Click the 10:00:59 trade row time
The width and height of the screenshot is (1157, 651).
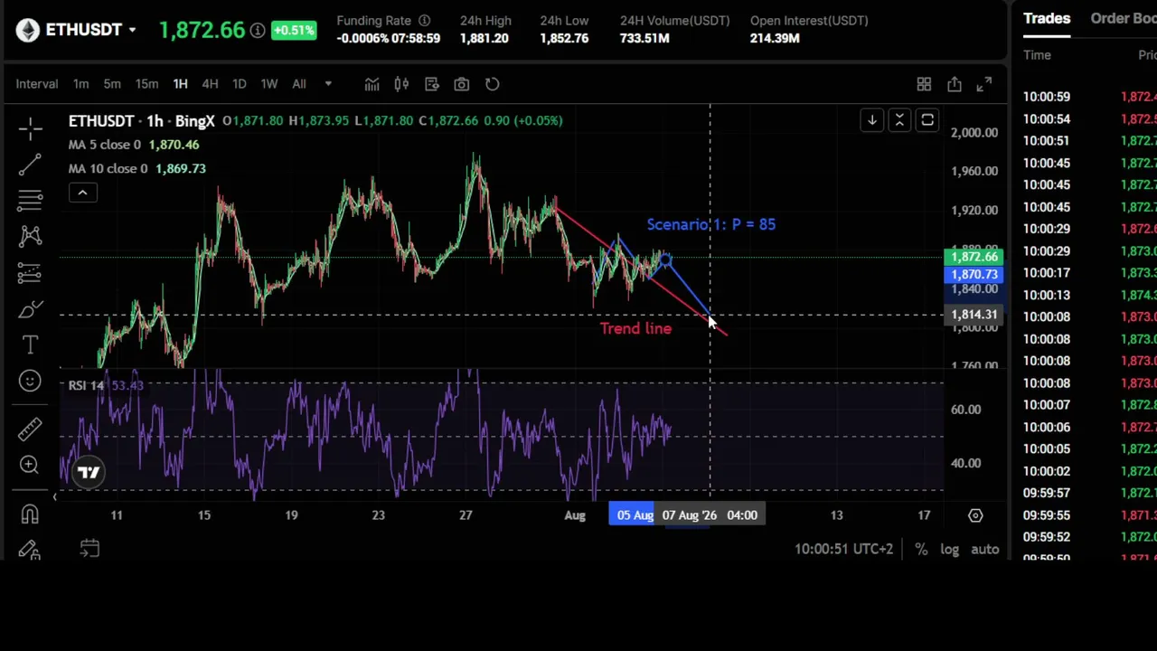point(1047,97)
